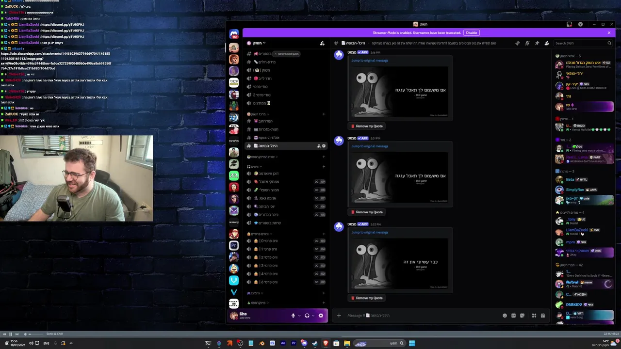Click the Brave browser taskbar icon

pos(326,343)
